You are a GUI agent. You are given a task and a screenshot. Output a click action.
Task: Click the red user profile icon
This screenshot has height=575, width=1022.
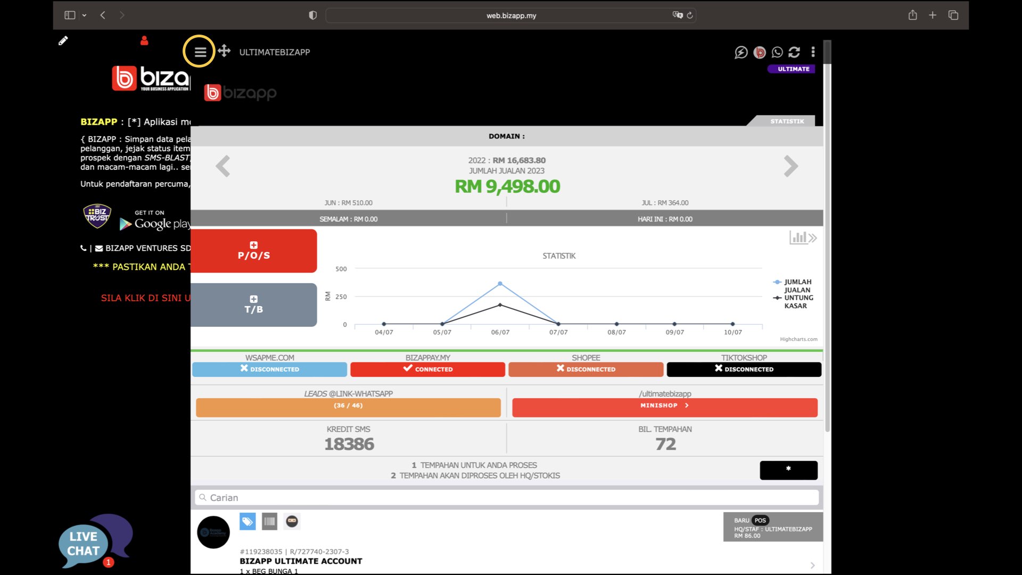pos(144,40)
